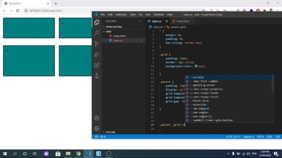Choose ::selection suggestion
This screenshot has height=158, width=282.
tap(228, 104)
